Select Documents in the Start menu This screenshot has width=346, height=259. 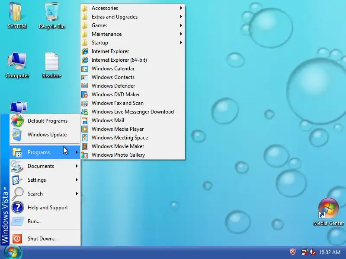click(x=45, y=166)
